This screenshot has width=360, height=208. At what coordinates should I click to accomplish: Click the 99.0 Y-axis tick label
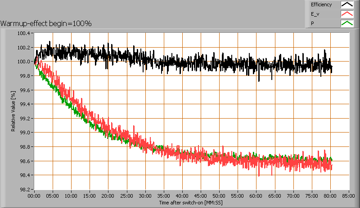tap(24, 133)
